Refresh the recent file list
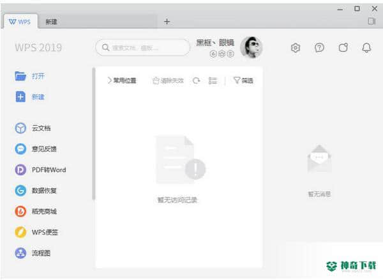Screen dimensions: 383x280 pyautogui.click(x=196, y=81)
